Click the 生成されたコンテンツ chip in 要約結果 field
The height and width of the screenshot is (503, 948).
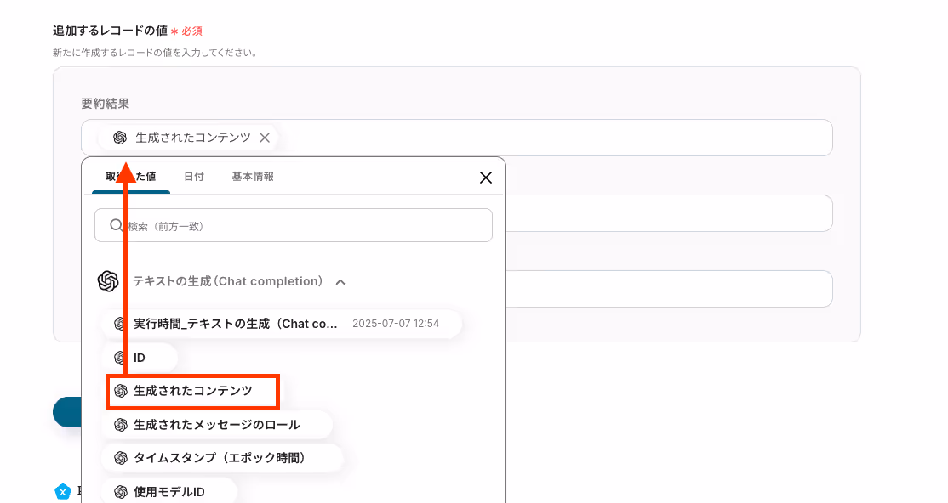tap(187, 138)
